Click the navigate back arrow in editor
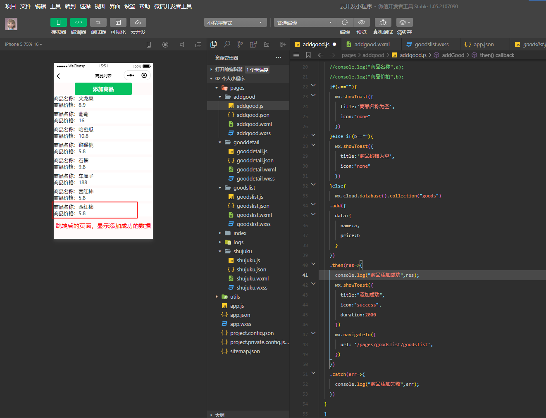Image resolution: width=546 pixels, height=418 pixels. 321,55
